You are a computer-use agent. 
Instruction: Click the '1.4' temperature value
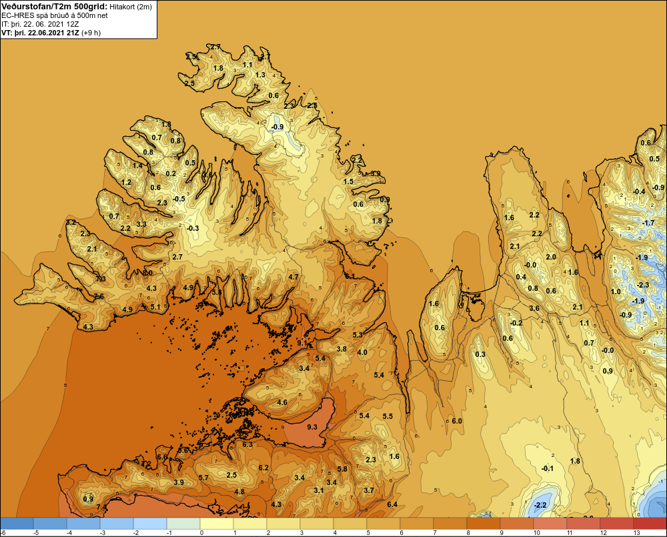pos(137,165)
